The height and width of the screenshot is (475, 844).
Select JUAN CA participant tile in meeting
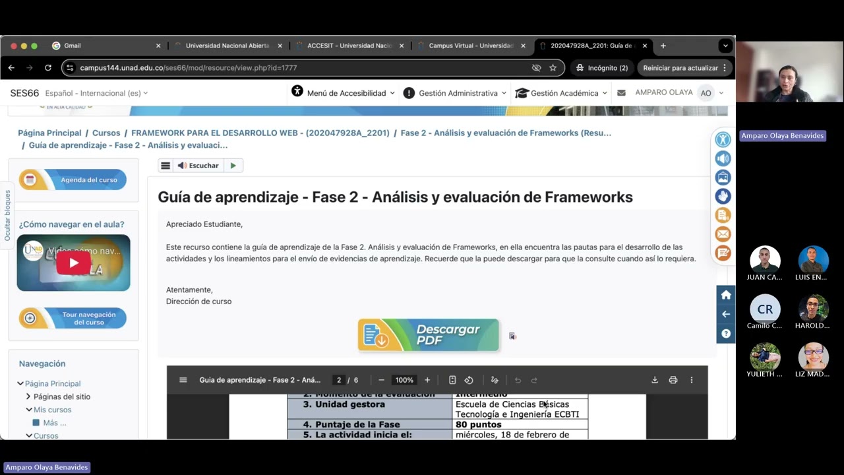pyautogui.click(x=765, y=264)
